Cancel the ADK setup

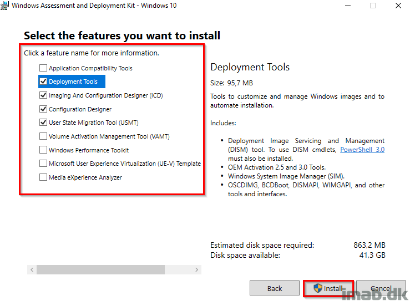(381, 288)
